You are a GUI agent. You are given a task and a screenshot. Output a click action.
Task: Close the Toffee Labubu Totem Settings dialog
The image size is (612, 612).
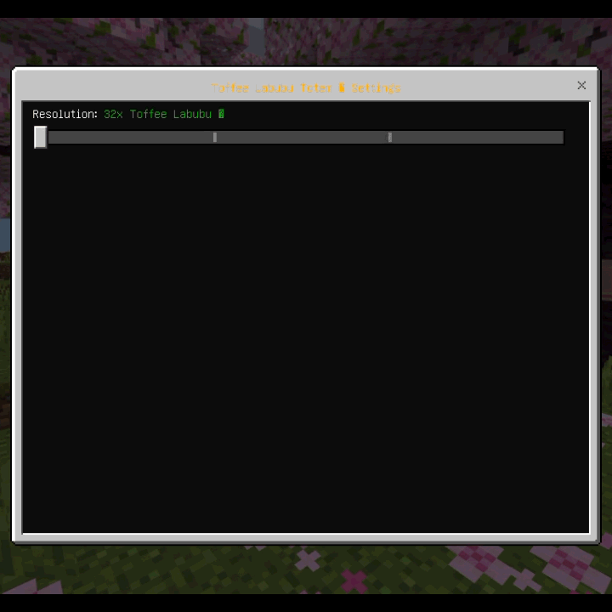[x=581, y=85]
